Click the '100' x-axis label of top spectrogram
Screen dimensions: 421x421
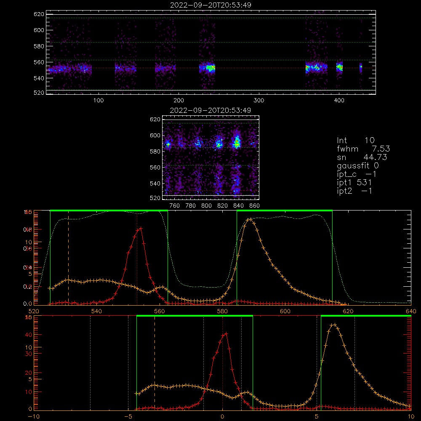99,101
